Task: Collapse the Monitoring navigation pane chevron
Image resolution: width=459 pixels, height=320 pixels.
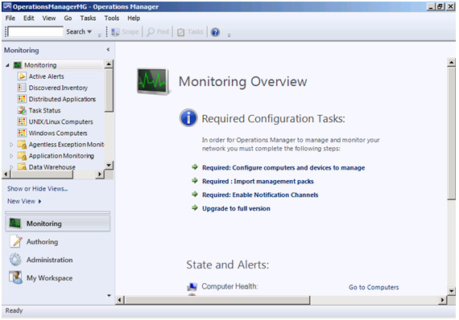Action: coord(108,50)
